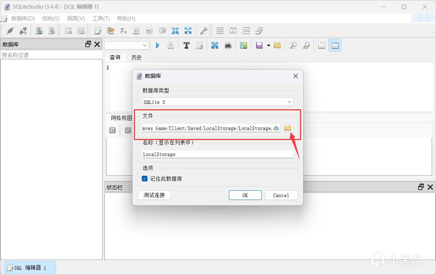Image resolution: width=436 pixels, height=275 pixels.
Task: Click the create table icon
Action: tap(68, 31)
